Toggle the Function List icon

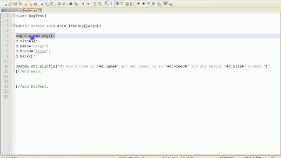tap(132, 4)
